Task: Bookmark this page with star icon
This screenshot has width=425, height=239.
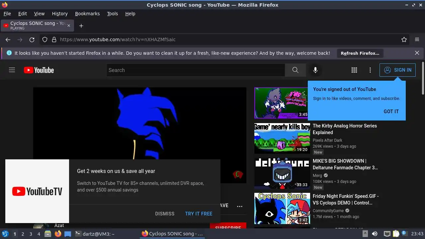Action: pyautogui.click(x=404, y=40)
